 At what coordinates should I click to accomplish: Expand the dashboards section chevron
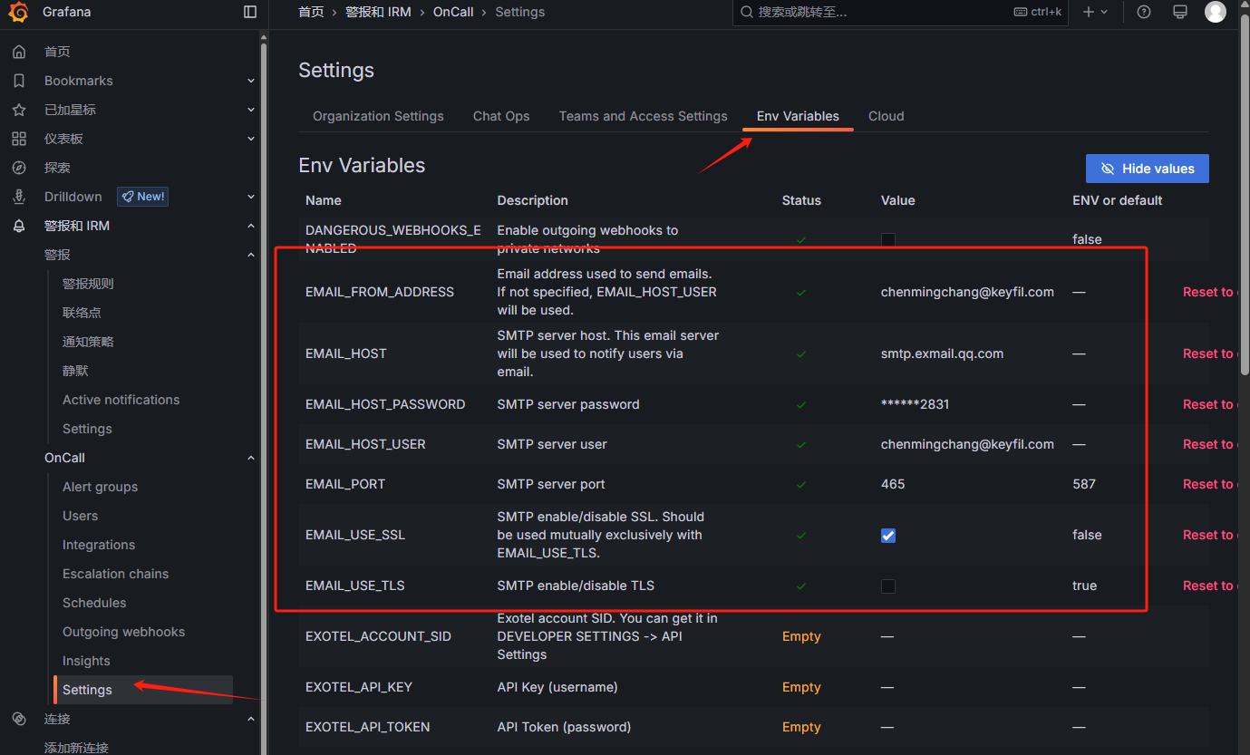[251, 139]
